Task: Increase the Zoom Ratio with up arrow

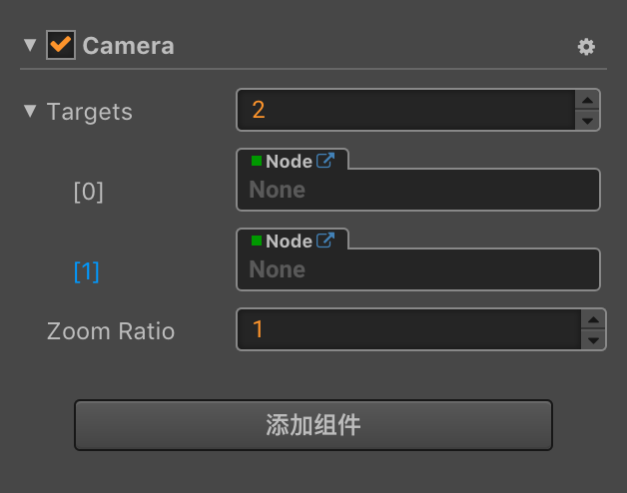Action: [x=593, y=319]
